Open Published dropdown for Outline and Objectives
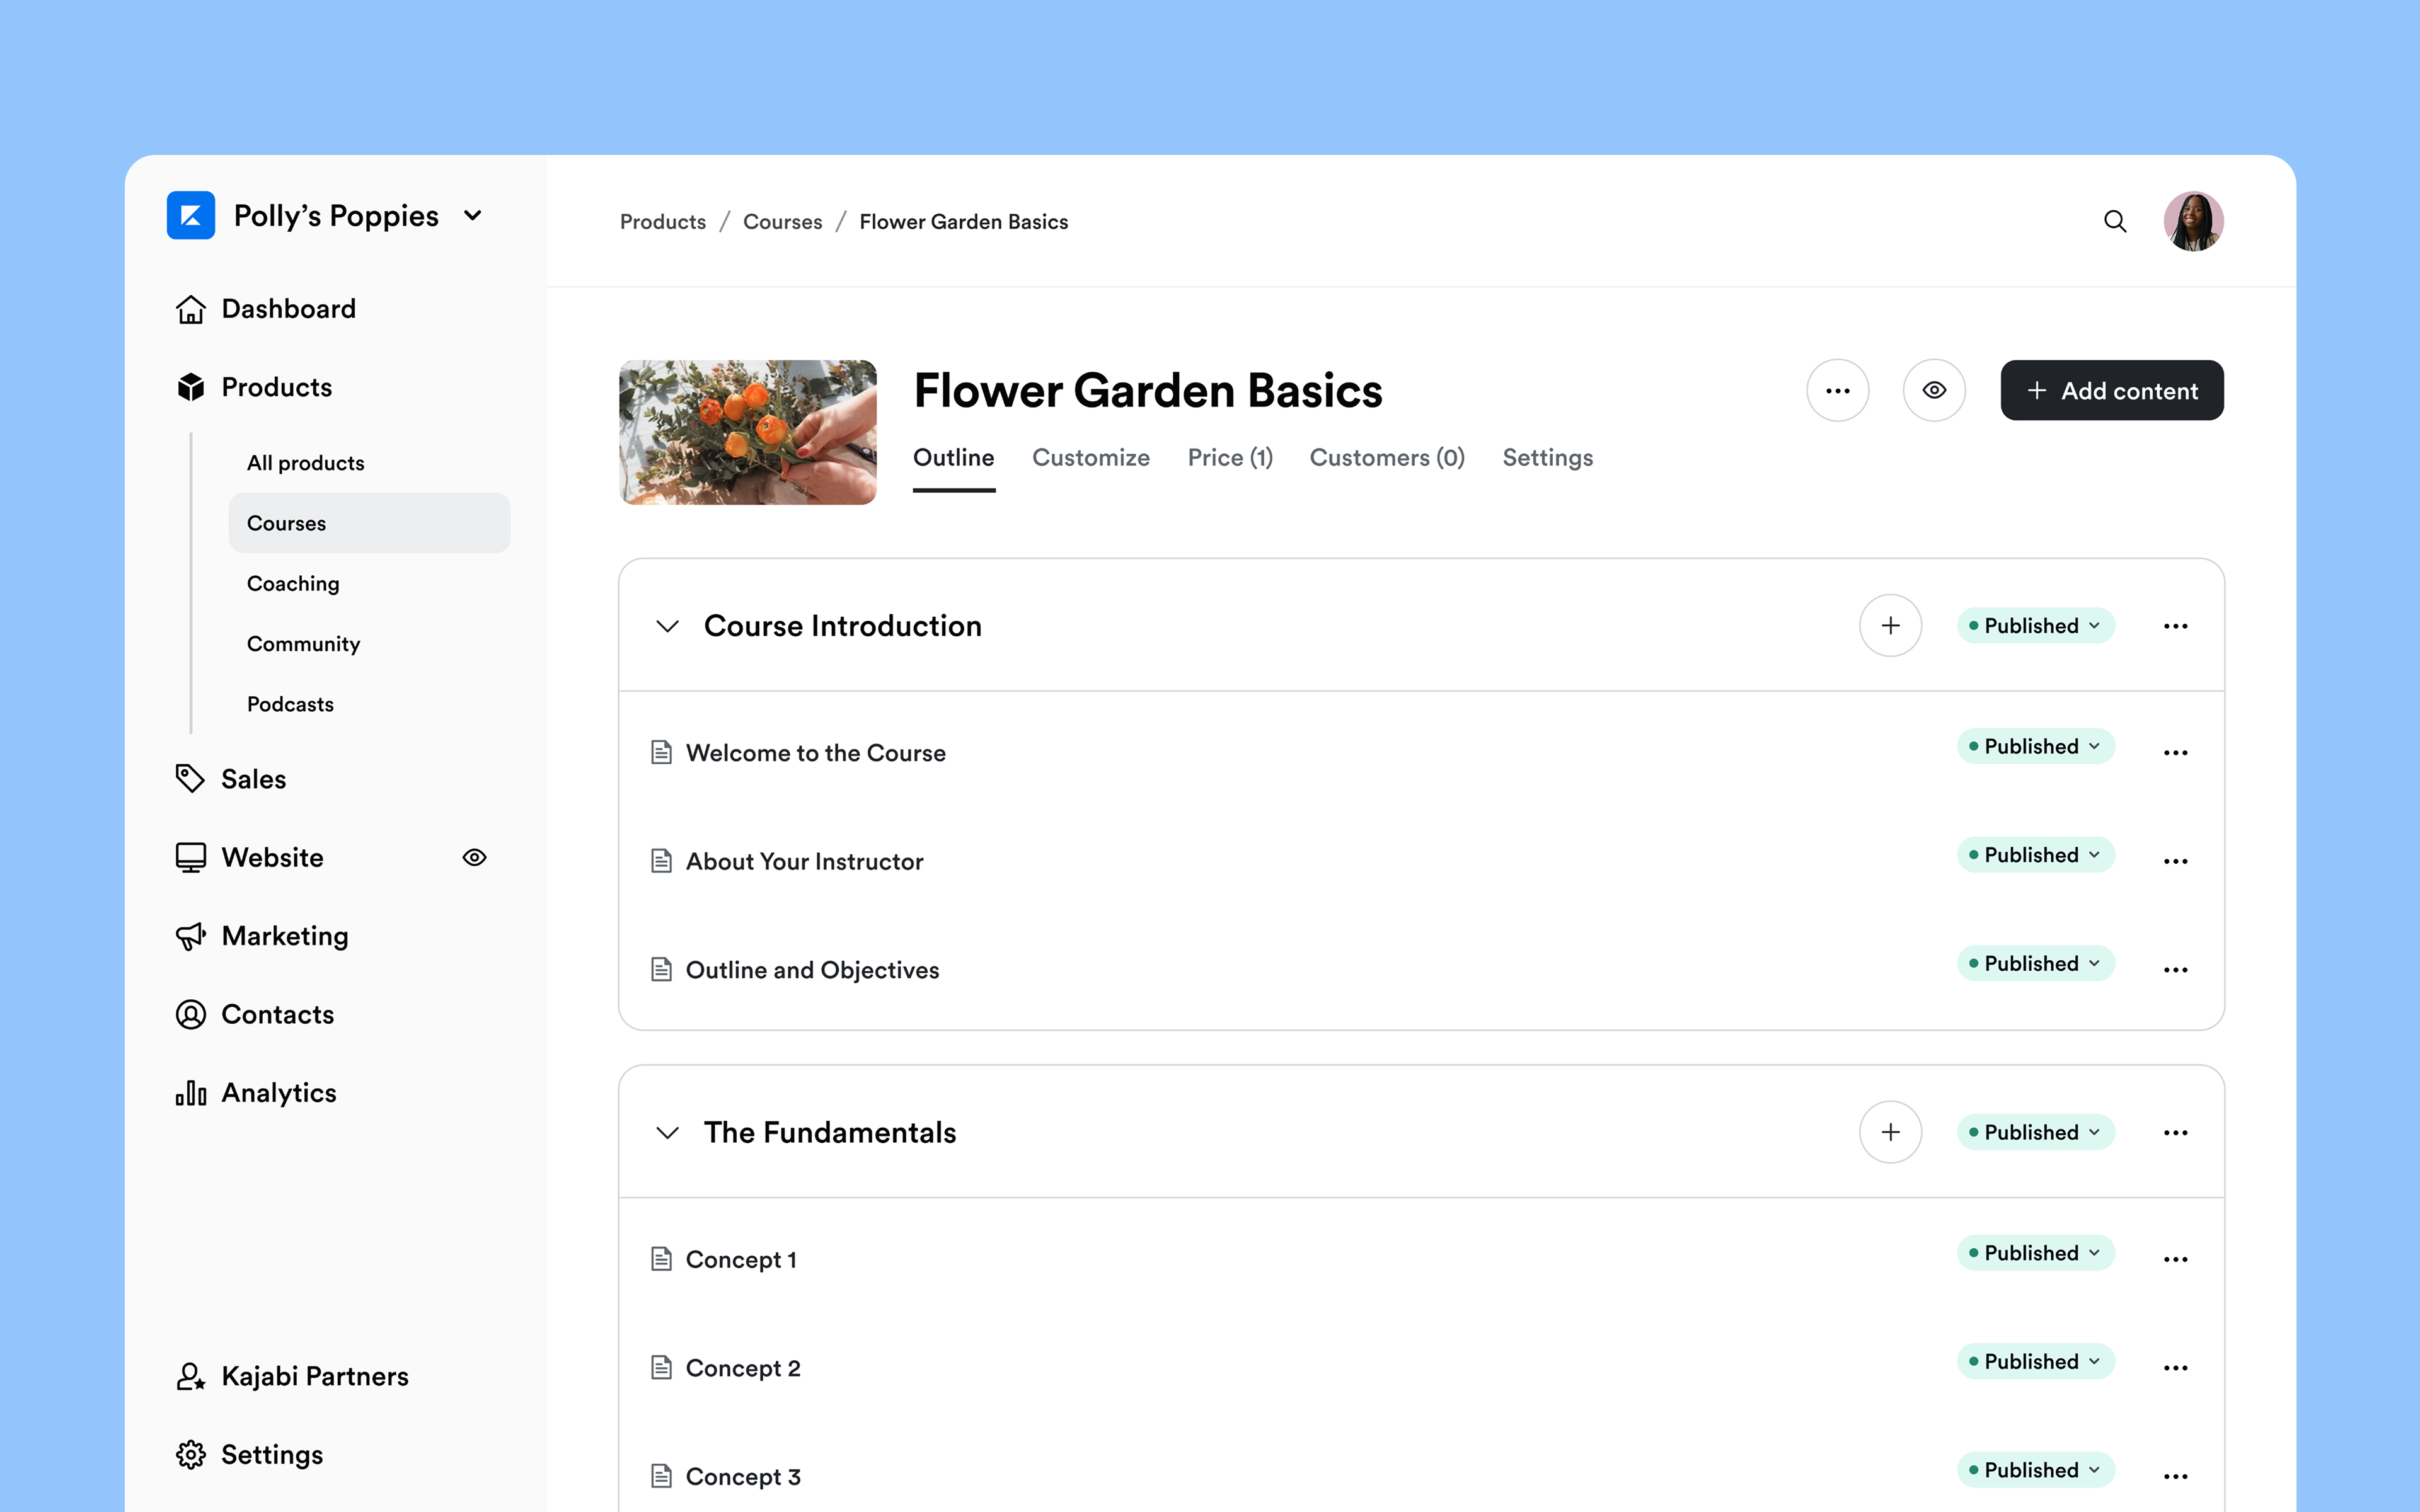Viewport: 2420px width, 1512px height. pyautogui.click(x=2036, y=964)
